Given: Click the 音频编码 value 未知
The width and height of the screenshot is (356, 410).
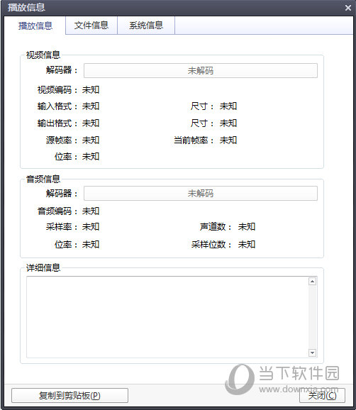Looking at the screenshot, I should pyautogui.click(x=91, y=211).
